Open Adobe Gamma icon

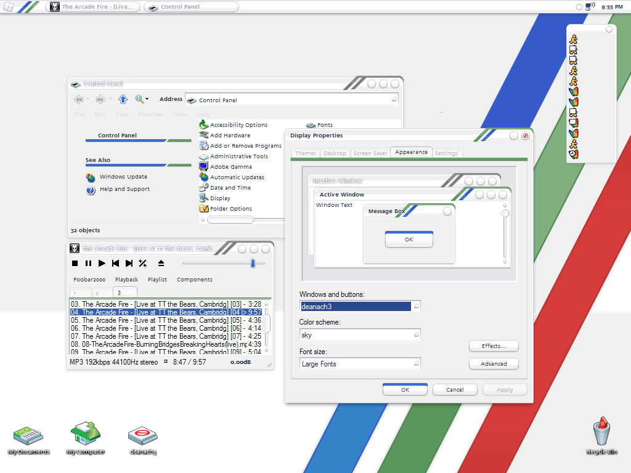pyautogui.click(x=226, y=167)
